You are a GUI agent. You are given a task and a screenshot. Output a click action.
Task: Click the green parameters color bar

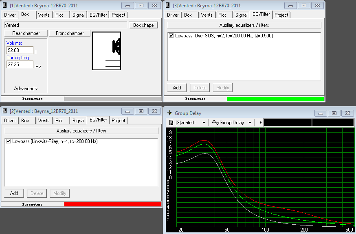(275, 99)
